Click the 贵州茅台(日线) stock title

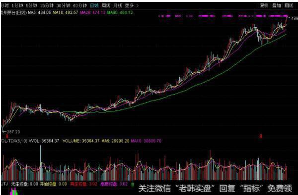coord(14,13)
